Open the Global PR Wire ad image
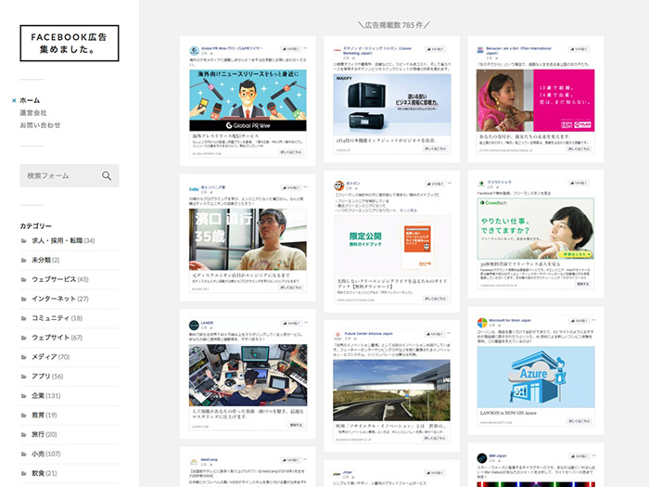Image resolution: width=649 pixels, height=487 pixels. 248,100
